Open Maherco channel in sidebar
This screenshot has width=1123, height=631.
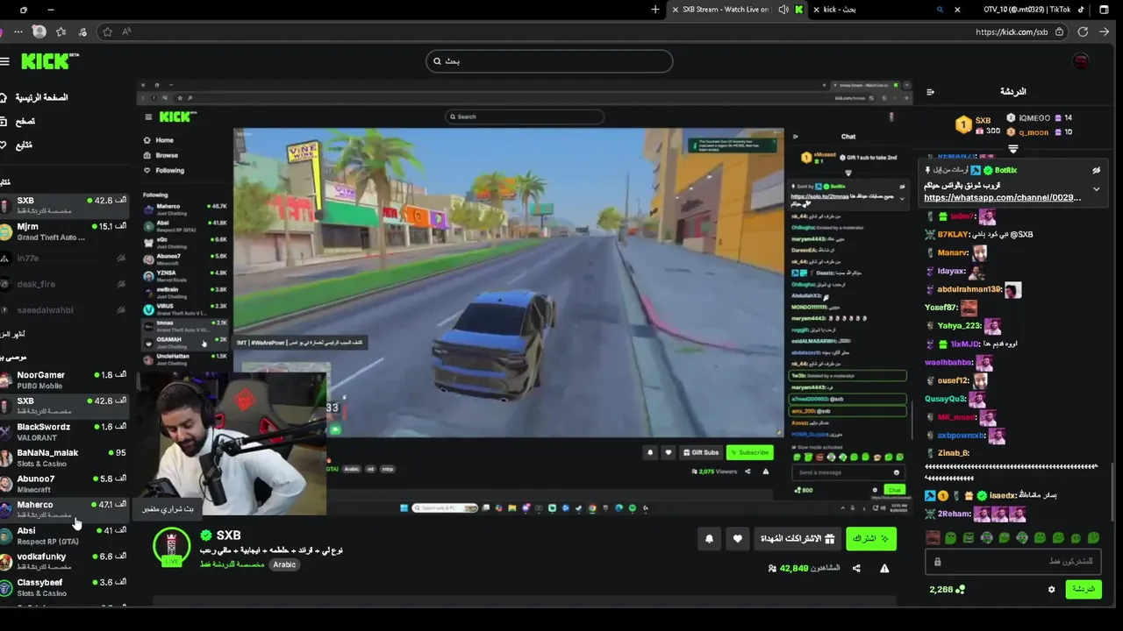click(65, 509)
